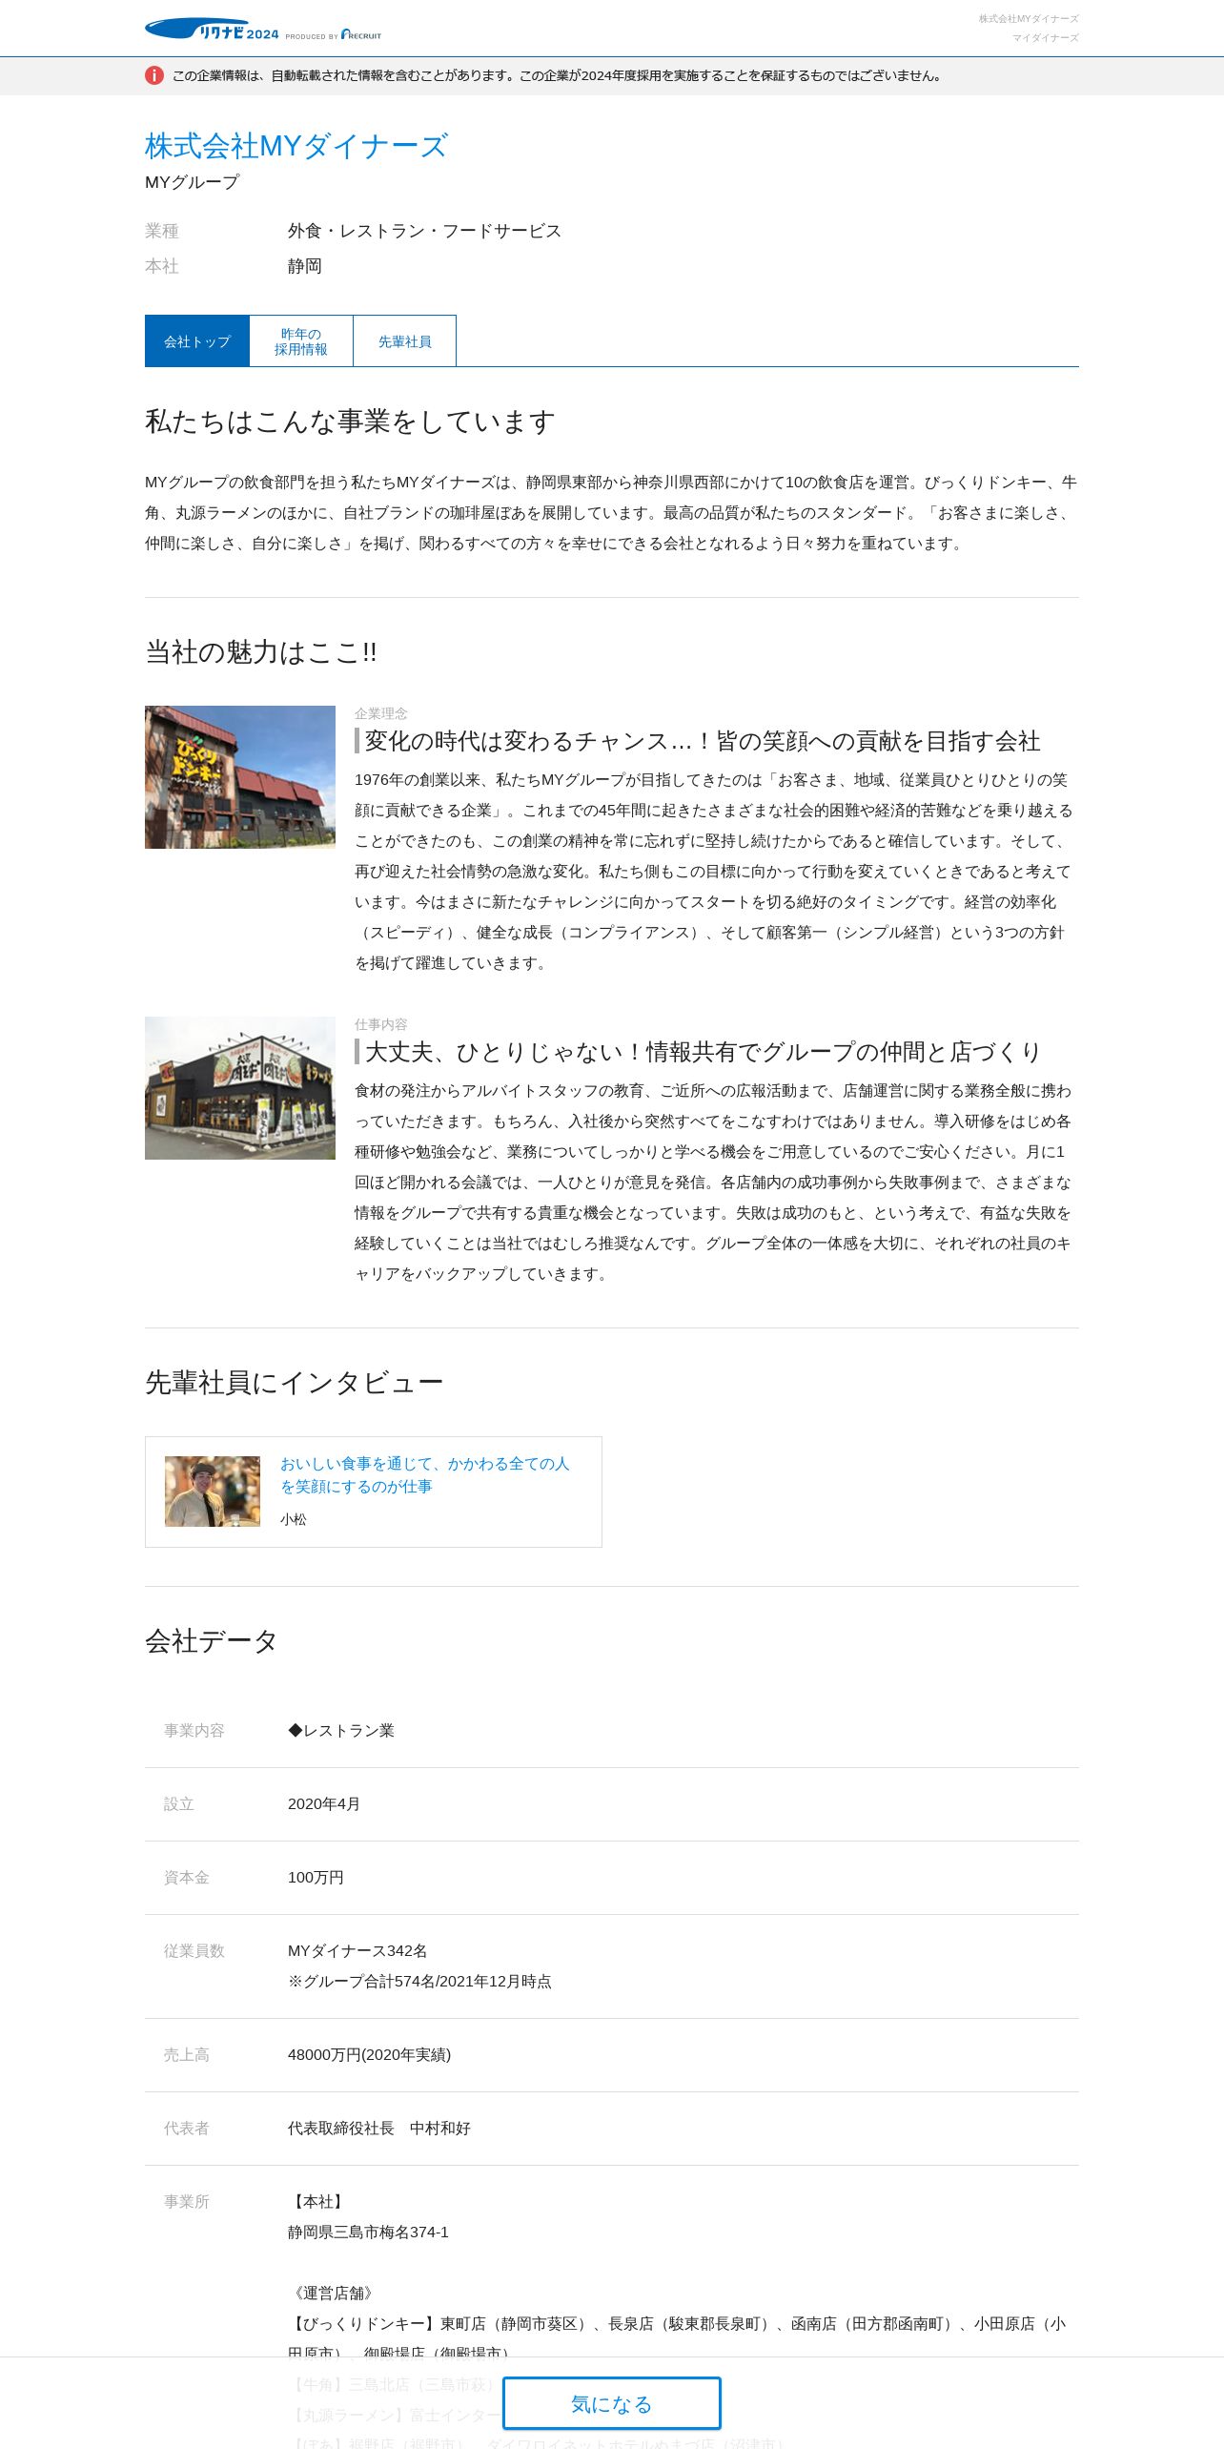Click the establishment date 2020年4月
Screen dimensions: 1224x2449
click(324, 1804)
